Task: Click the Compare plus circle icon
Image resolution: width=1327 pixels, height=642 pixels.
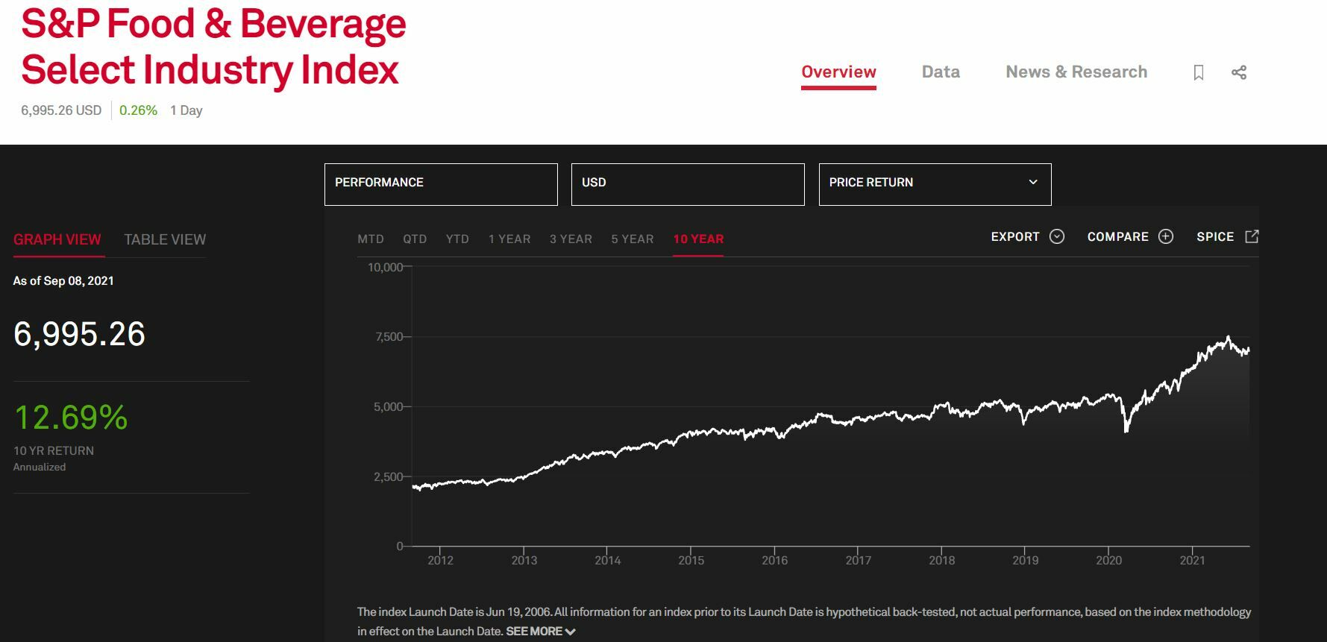Action: (x=1166, y=236)
